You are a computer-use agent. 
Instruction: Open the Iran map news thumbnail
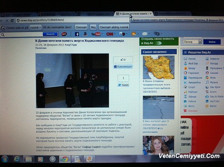(x=159, y=67)
